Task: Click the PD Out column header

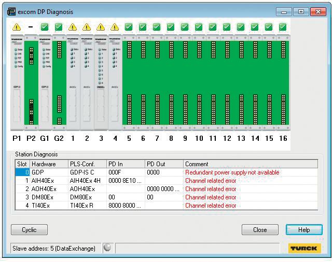Action: [x=164, y=164]
